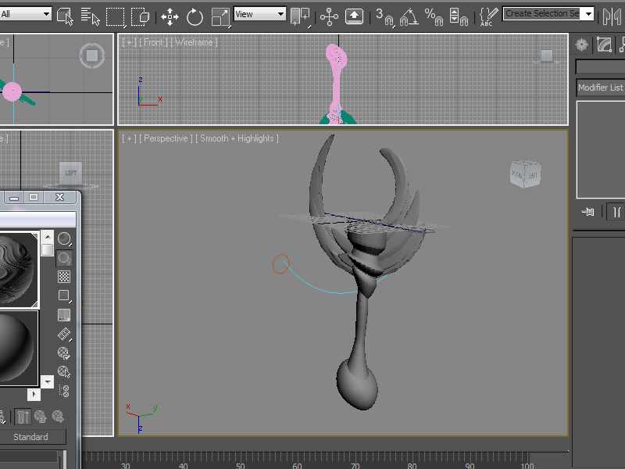Open the Sample UV Tiling flyout

[64, 295]
